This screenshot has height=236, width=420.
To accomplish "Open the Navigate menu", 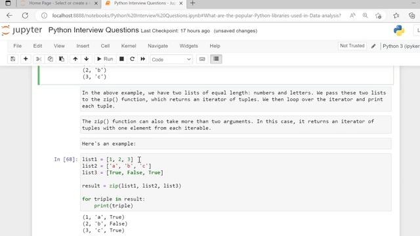I will (x=157, y=46).
